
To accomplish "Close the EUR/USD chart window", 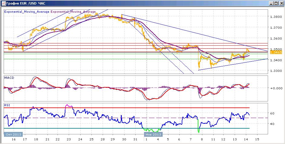I will 281,3.
